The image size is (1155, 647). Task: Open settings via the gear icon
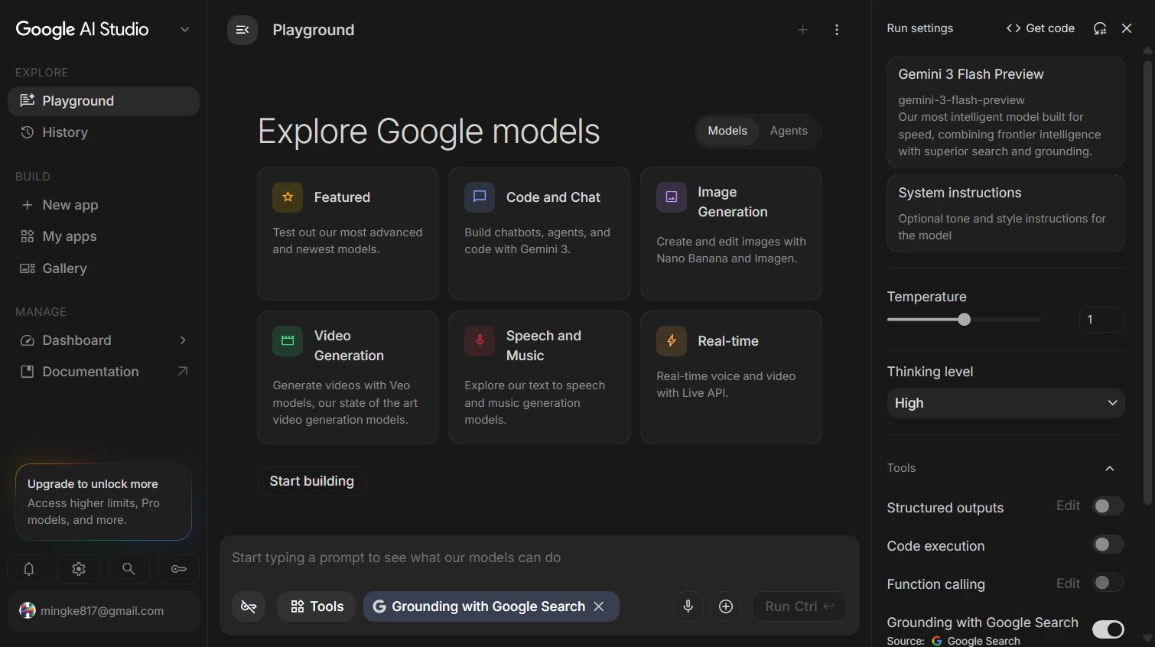click(79, 569)
